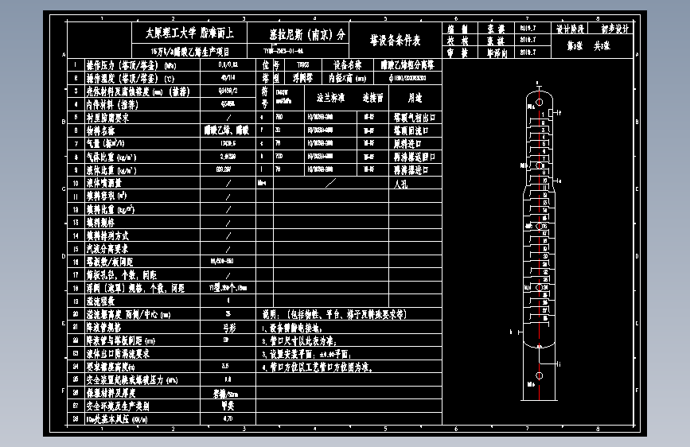690x447 pixels.
Task: Click row 2 label '操作温度 (塔顶/塔釜)'
Action: (131, 78)
